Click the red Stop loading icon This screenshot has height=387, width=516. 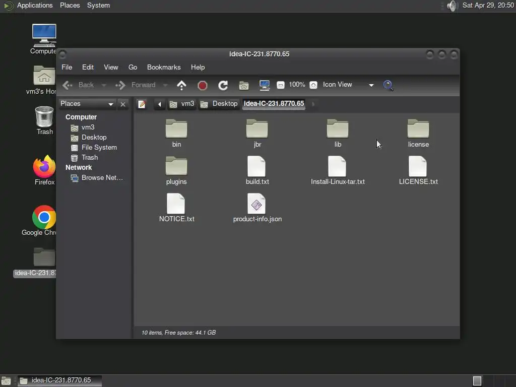pyautogui.click(x=202, y=86)
